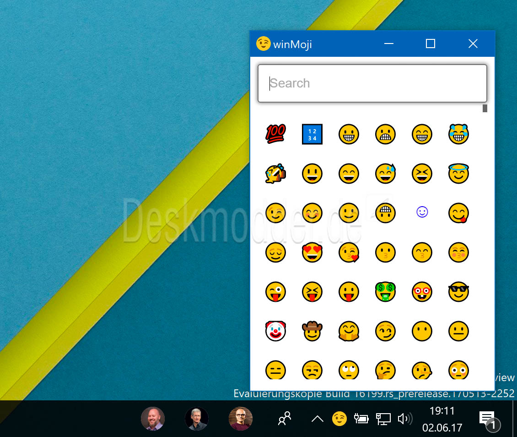Choose the cowboy hat face emoji
Viewport: 517px width, 437px height.
point(312,331)
